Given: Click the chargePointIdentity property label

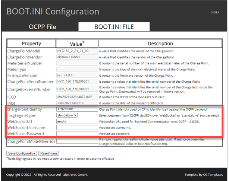Looking at the screenshot, I should (x=25, y=109).
